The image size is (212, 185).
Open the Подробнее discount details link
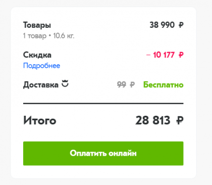(x=41, y=66)
